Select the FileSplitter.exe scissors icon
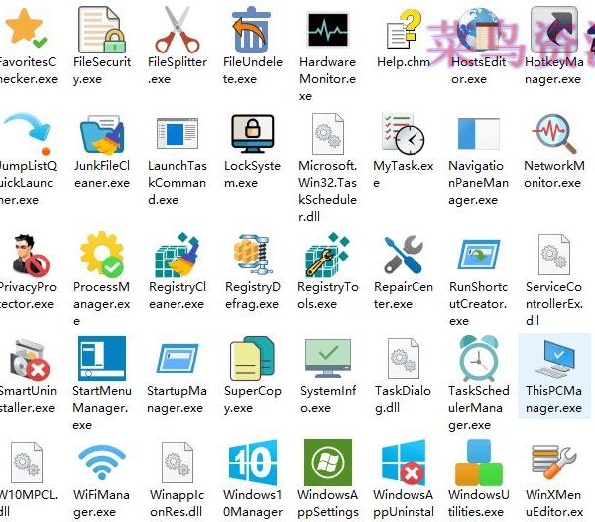The width and height of the screenshot is (595, 522). [177, 28]
